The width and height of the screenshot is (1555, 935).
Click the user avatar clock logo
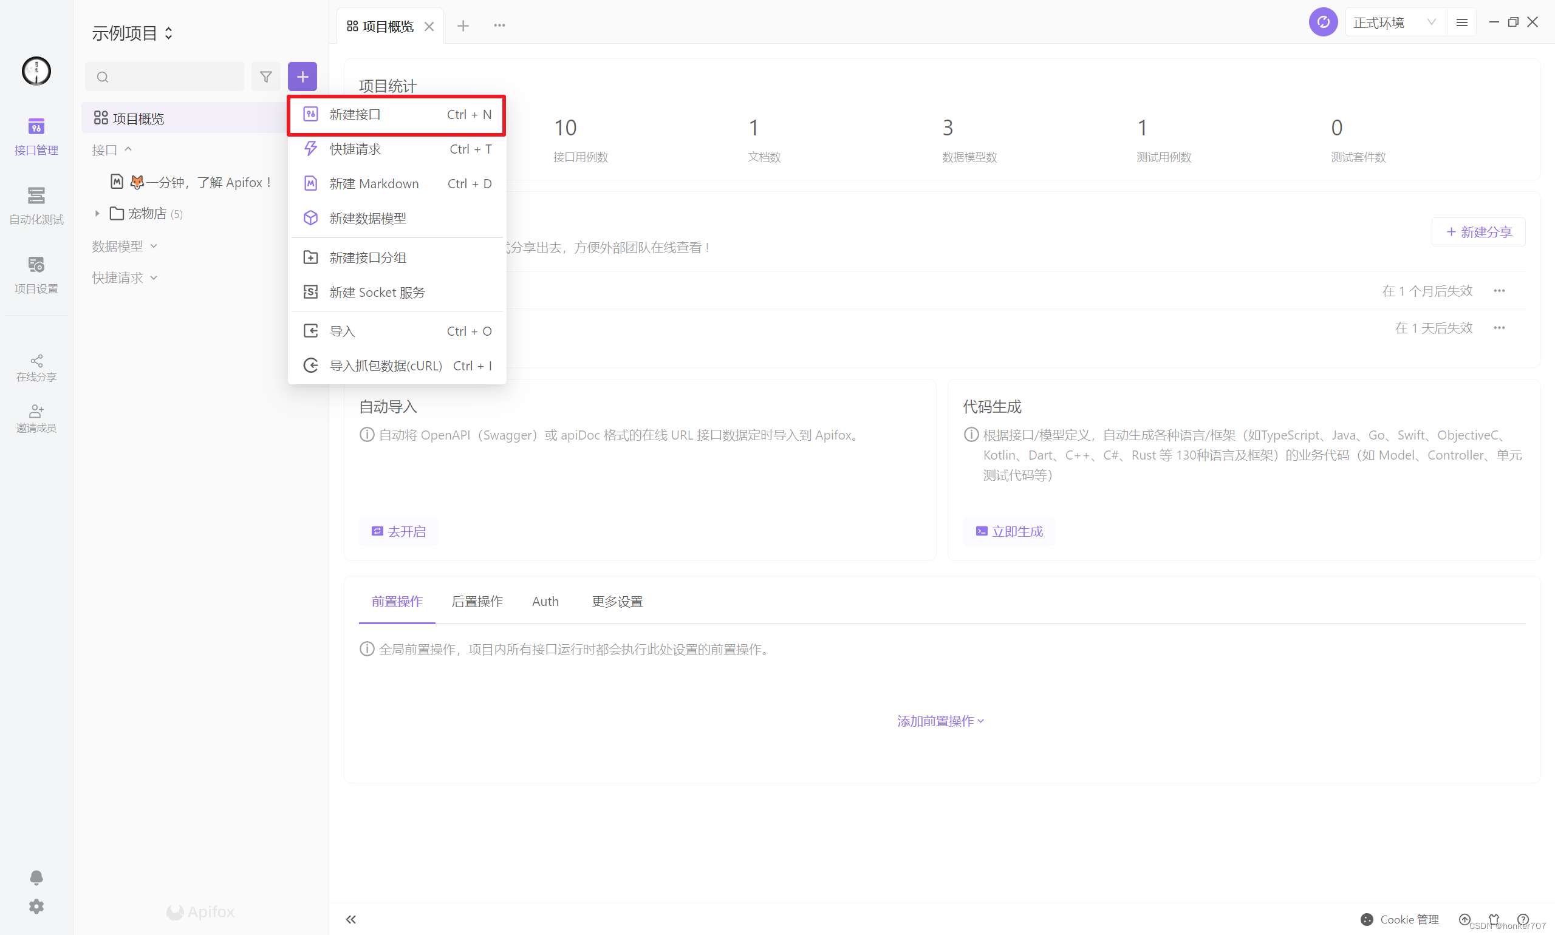click(36, 70)
